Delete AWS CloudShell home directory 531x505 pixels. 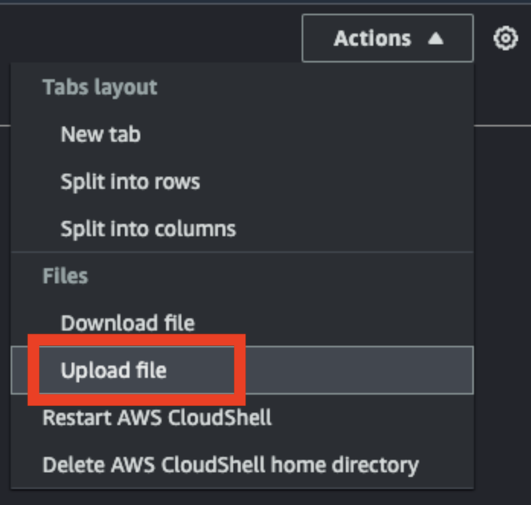point(230,465)
